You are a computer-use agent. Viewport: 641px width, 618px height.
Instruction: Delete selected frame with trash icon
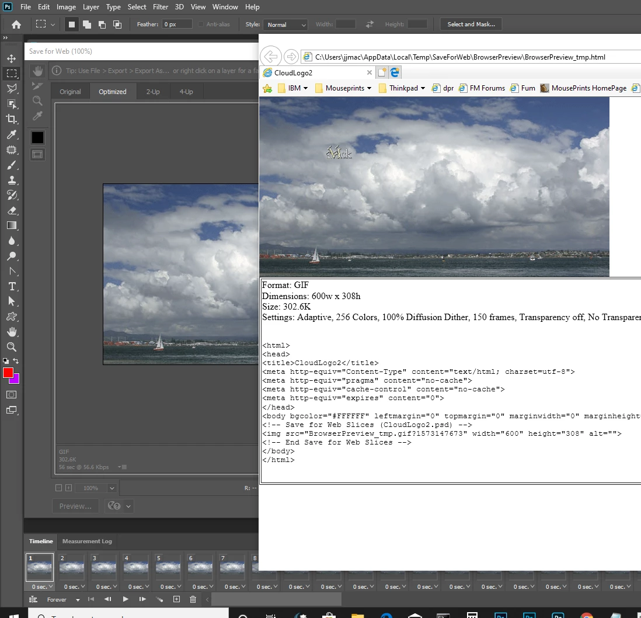[193, 599]
